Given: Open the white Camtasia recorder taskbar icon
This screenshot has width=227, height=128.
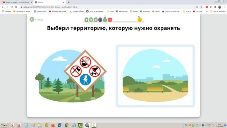Looking at the screenshot, I should 94,125.
